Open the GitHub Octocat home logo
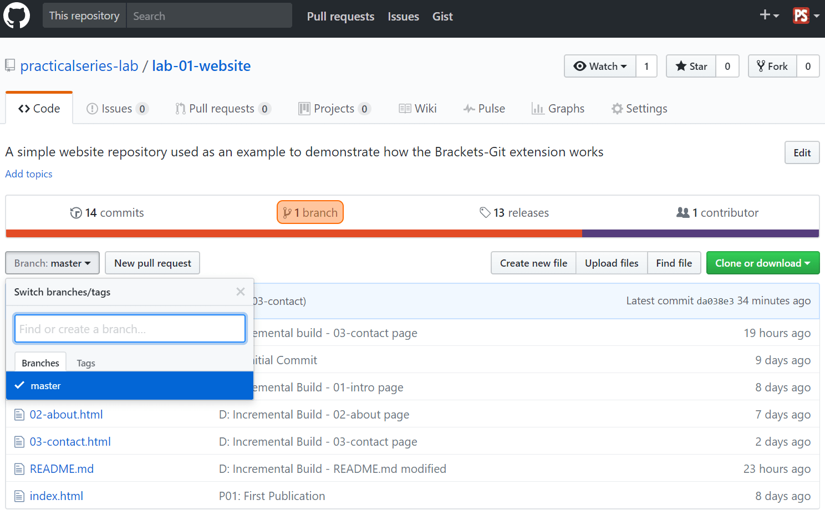 17,16
